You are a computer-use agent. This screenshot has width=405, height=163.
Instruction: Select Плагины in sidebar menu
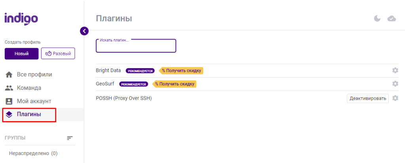point(28,115)
